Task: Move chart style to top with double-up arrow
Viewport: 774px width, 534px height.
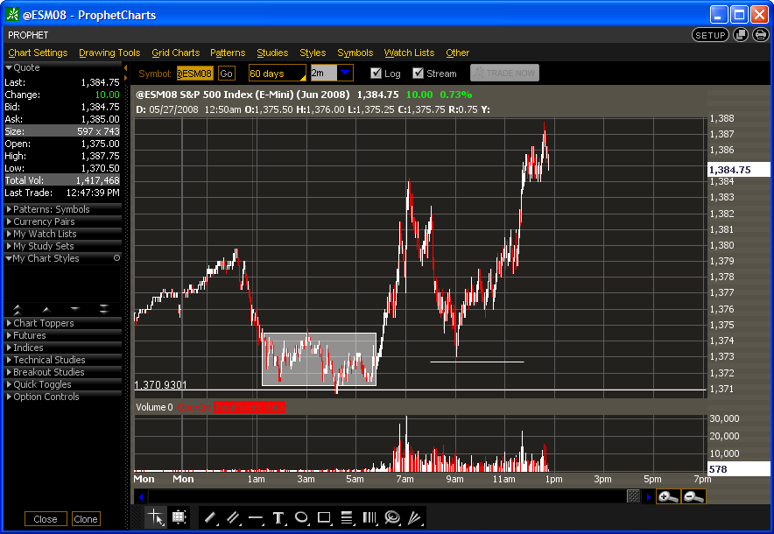Action: (18, 309)
